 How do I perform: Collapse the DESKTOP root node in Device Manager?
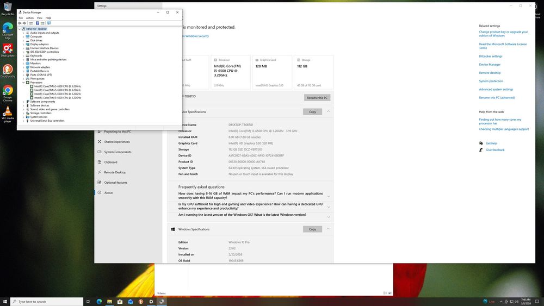(x=20, y=29)
